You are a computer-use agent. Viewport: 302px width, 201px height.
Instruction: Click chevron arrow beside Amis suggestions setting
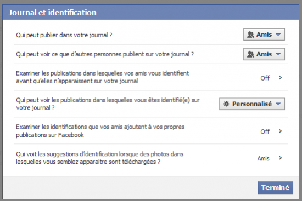280,158
